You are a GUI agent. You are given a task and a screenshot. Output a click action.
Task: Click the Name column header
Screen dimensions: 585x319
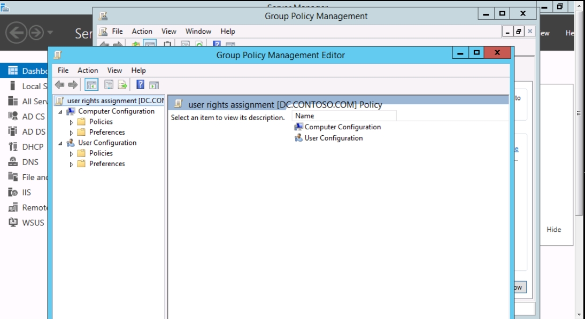pyautogui.click(x=344, y=116)
